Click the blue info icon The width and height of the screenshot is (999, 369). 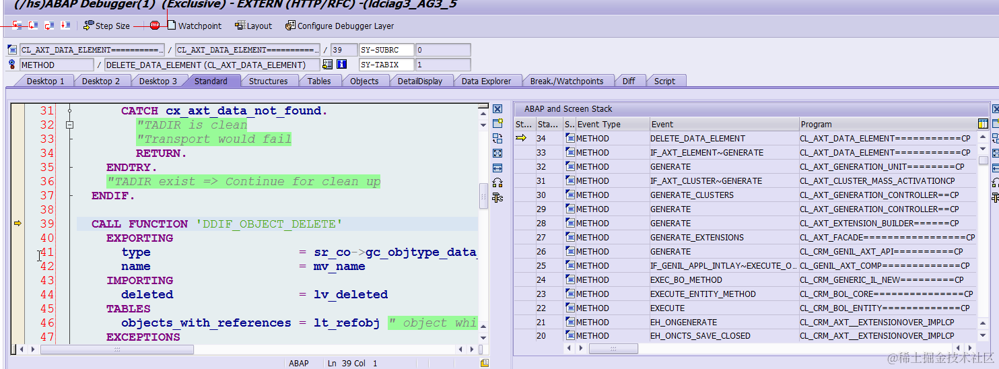click(x=341, y=65)
